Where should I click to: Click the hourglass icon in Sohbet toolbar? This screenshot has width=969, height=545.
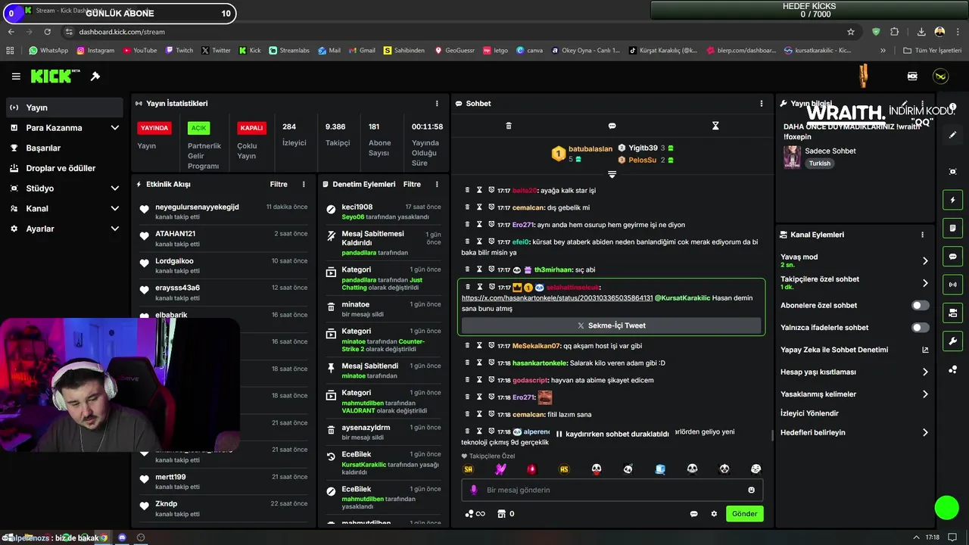pos(715,126)
